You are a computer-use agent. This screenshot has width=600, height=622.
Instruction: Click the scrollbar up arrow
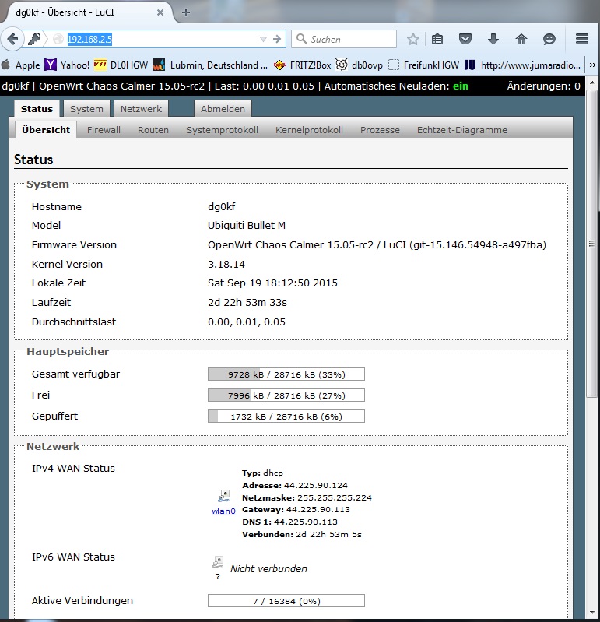coord(591,83)
